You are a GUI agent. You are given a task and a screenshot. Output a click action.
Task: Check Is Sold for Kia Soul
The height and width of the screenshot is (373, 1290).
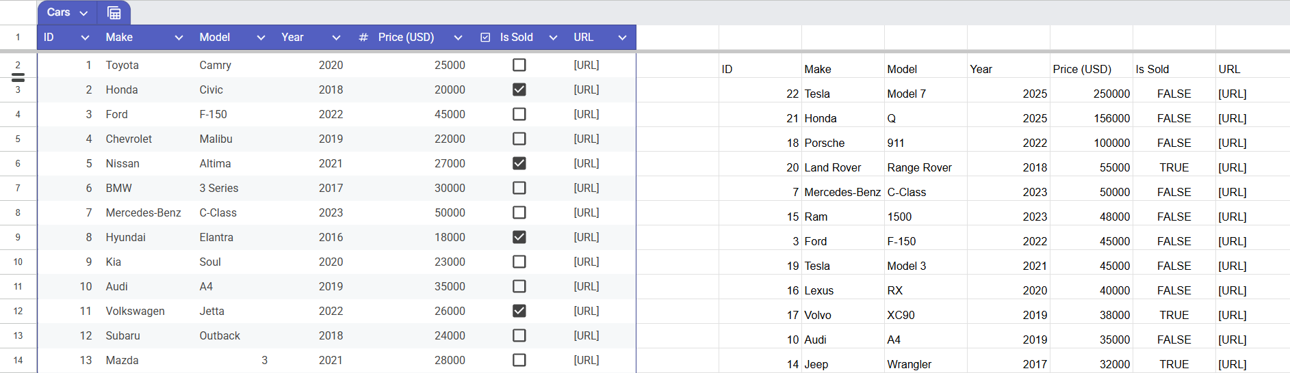(519, 262)
